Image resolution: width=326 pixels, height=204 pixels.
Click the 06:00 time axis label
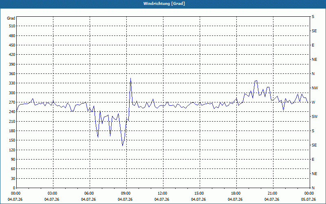89,193
